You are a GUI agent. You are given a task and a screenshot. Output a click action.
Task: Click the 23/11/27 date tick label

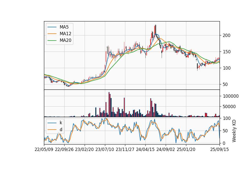(x=125, y=149)
